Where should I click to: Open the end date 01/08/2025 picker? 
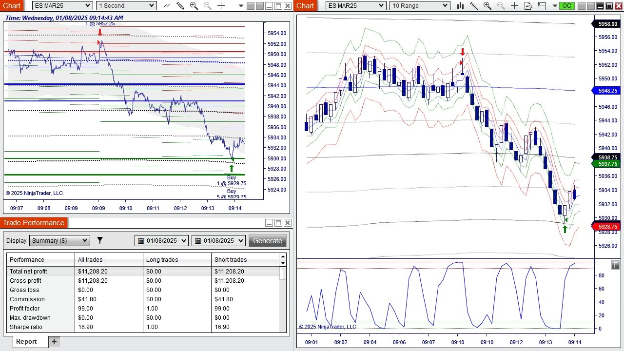coord(218,240)
